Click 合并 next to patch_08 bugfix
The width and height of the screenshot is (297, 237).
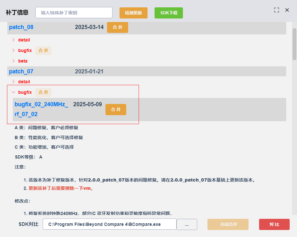43,51
